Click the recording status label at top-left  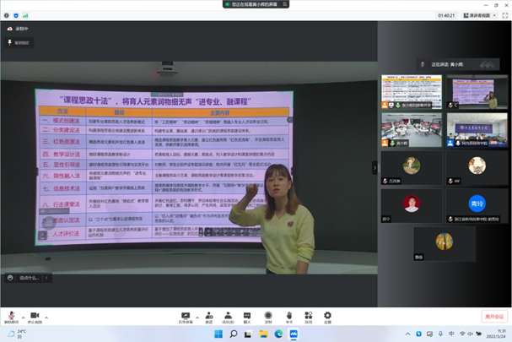[x=19, y=29]
